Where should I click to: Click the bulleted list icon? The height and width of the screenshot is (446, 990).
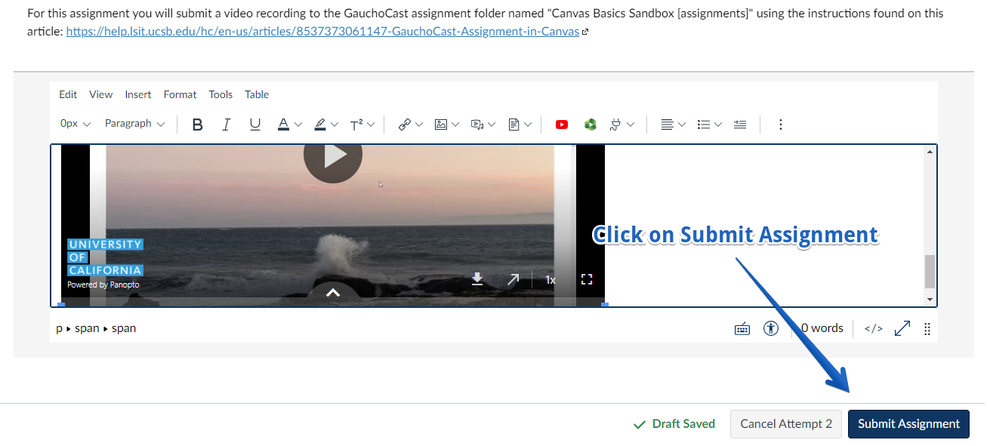703,125
